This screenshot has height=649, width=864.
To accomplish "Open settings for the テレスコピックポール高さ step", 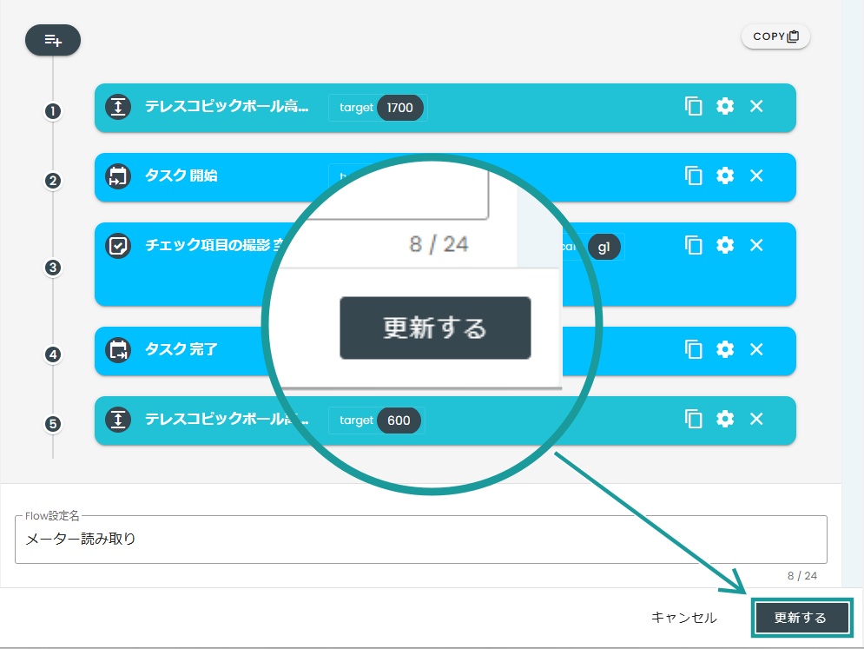I will pos(724,106).
